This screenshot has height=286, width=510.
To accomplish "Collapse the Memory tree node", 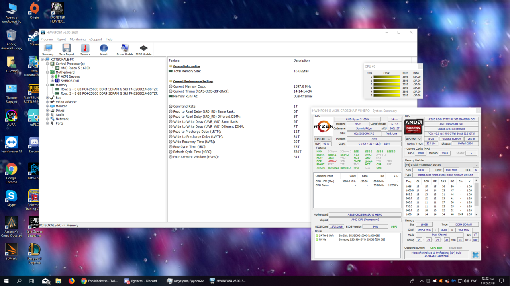I will (x=47, y=85).
